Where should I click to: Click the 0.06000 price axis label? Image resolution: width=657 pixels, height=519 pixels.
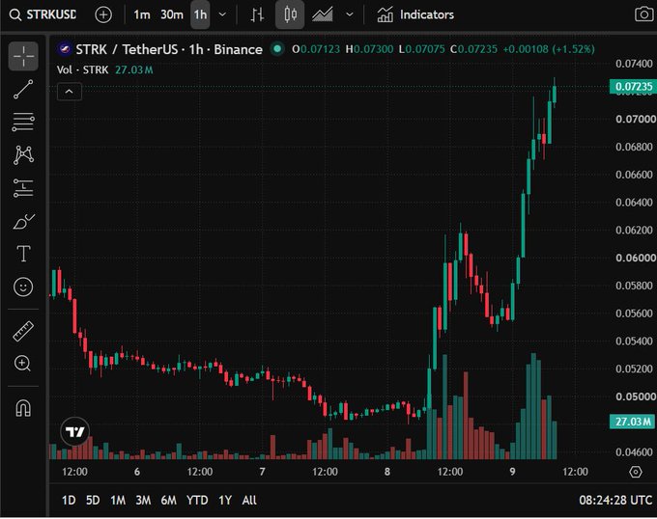point(636,258)
